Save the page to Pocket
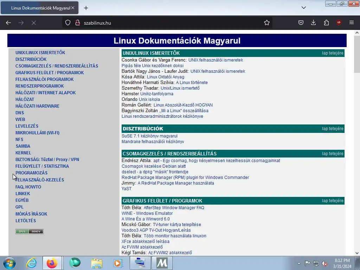Viewport: 360px width, 270px height. click(x=301, y=23)
